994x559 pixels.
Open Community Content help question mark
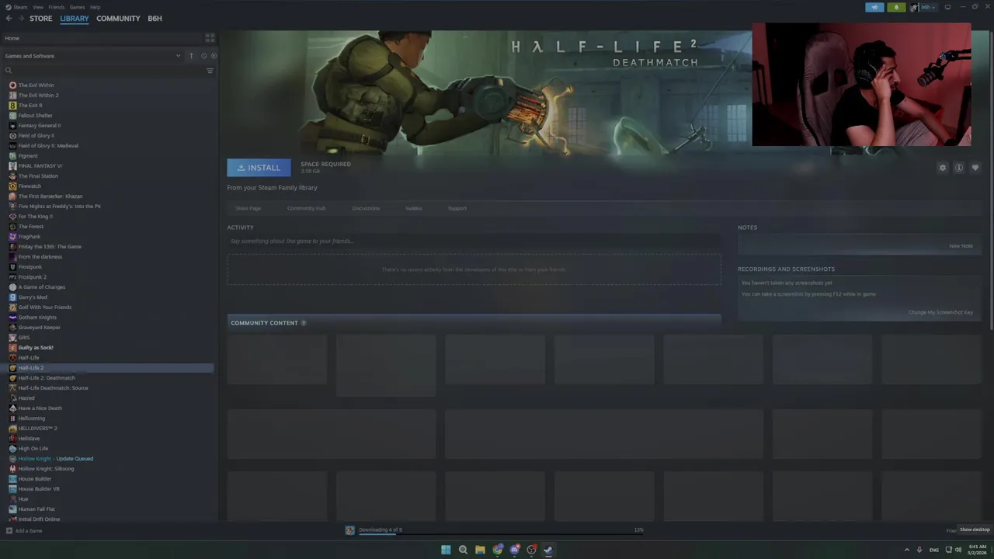(304, 323)
